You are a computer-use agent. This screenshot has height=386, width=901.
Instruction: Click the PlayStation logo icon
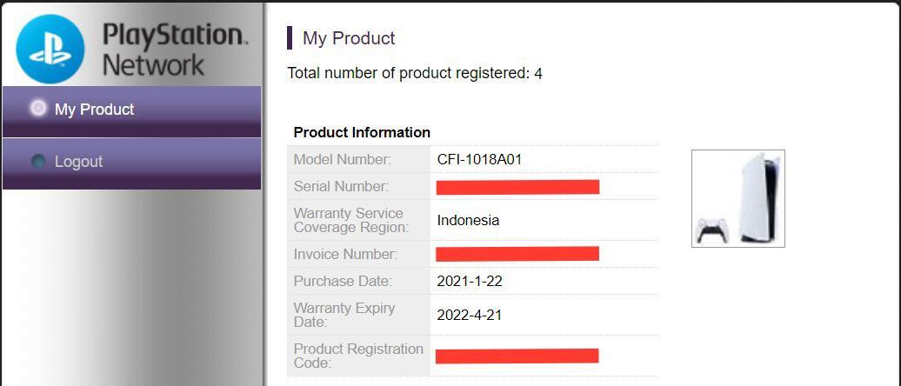(x=50, y=49)
